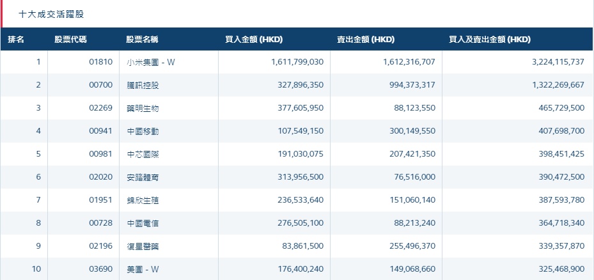This screenshot has height=280, width=594.
Task: Select 小米集團 - W stock name
Action: click(x=151, y=62)
